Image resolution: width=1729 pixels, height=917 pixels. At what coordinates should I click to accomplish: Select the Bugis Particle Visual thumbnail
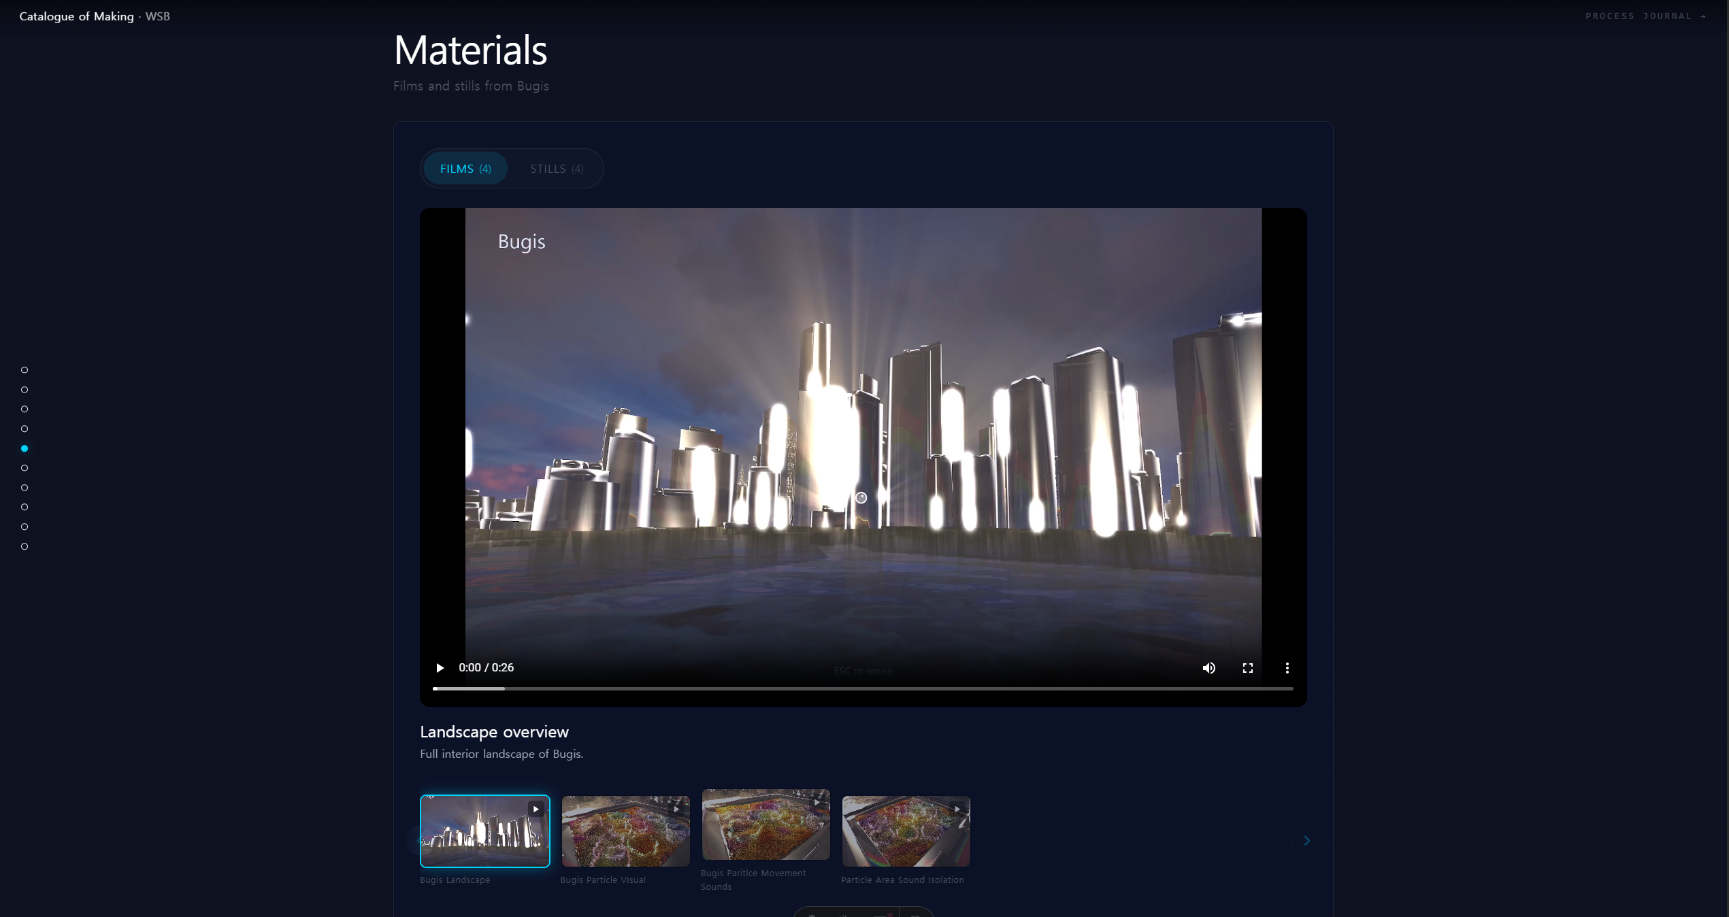click(x=626, y=831)
